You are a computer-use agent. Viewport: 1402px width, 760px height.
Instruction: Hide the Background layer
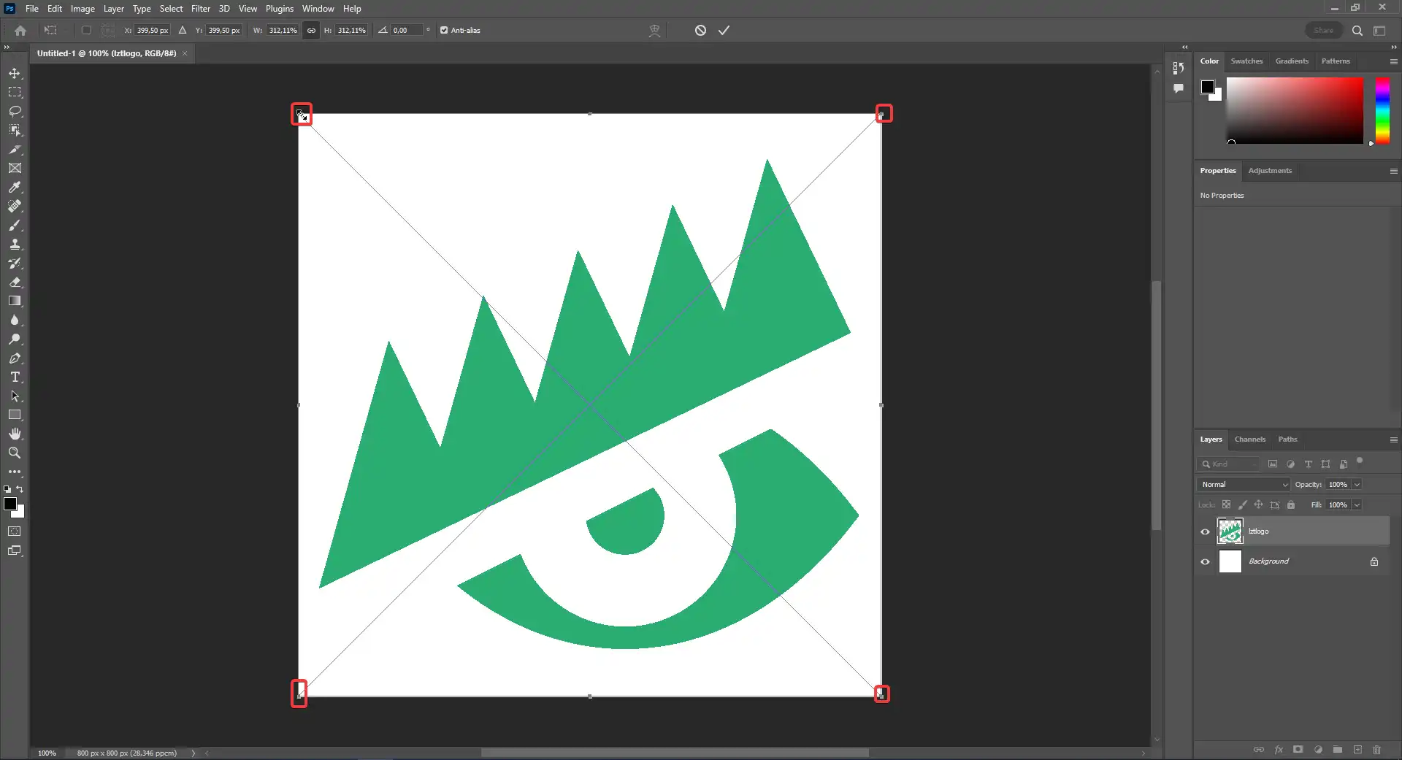coord(1206,561)
